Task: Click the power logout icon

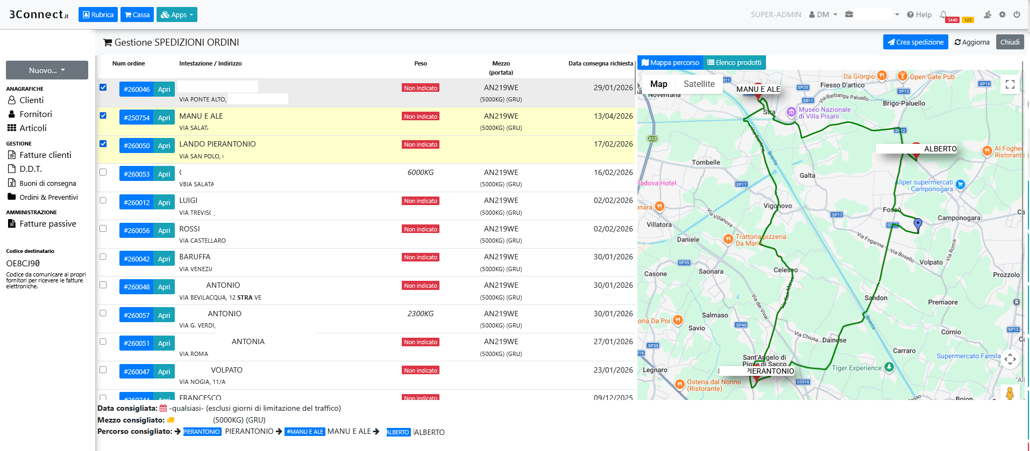Action: (1017, 14)
